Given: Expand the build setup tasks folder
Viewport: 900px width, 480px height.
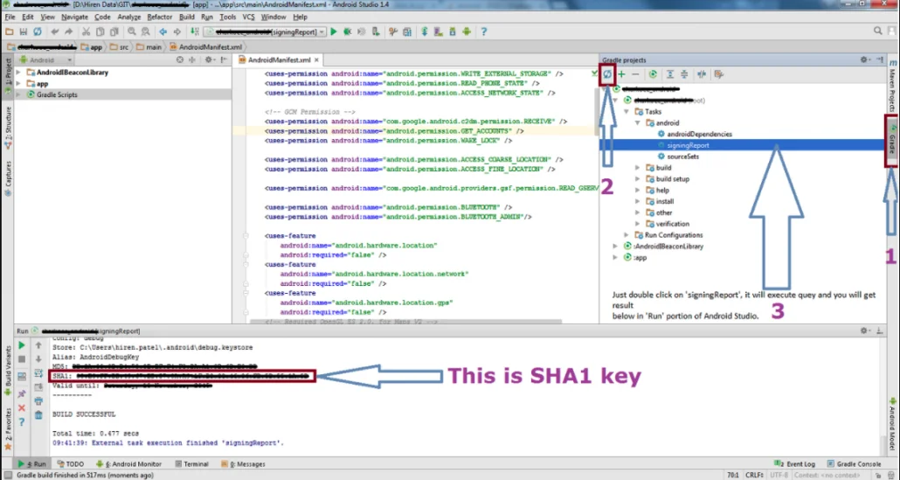Looking at the screenshot, I should coord(637,179).
